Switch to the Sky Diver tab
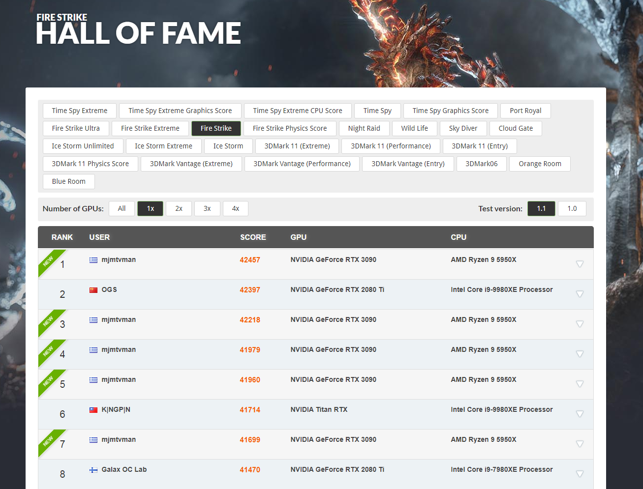 pos(463,128)
